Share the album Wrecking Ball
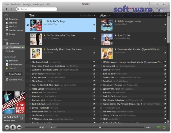Screen dimensions: 171x133 point(165,66)
